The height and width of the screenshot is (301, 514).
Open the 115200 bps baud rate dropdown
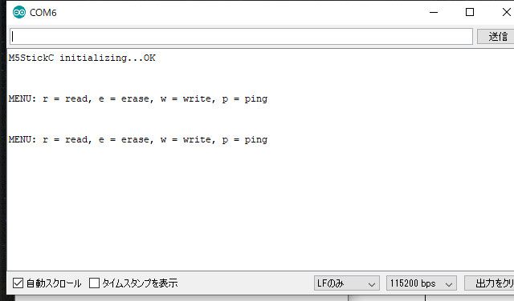(422, 283)
